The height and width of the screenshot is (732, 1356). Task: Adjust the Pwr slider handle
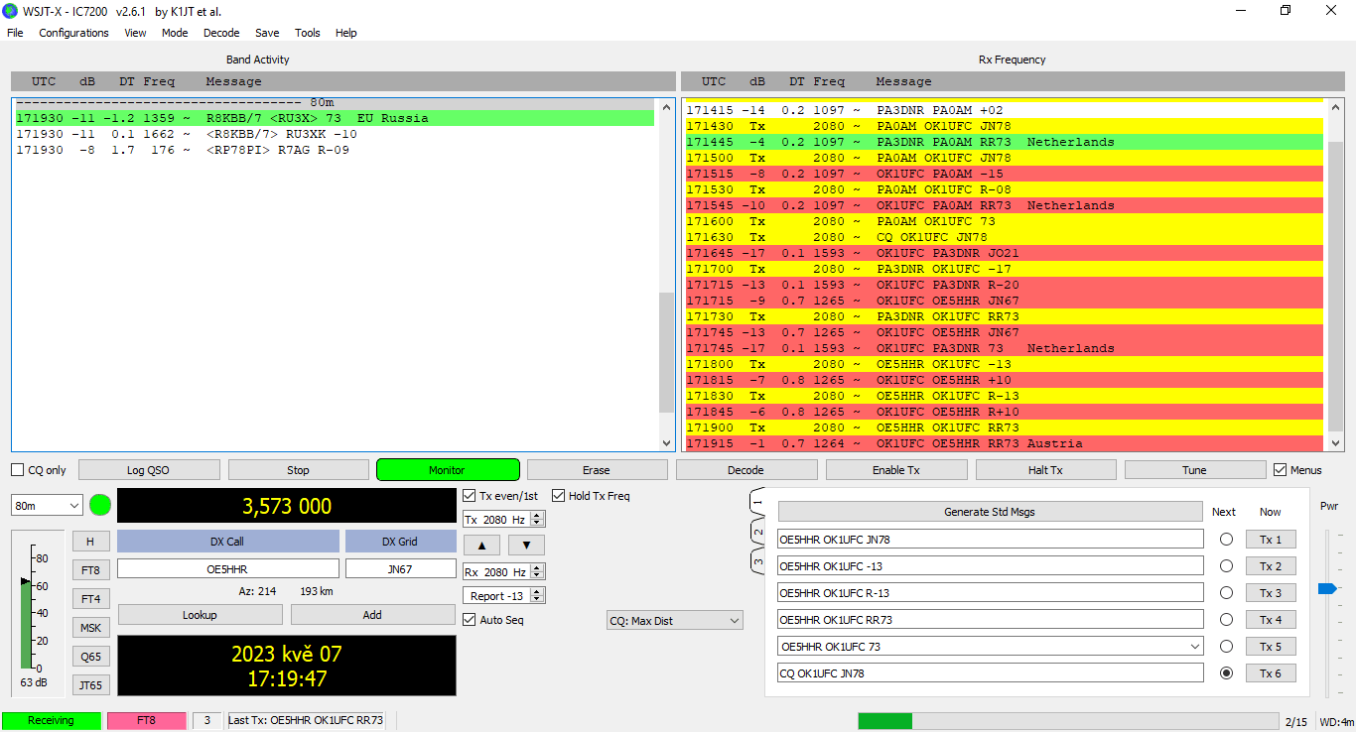[1326, 589]
